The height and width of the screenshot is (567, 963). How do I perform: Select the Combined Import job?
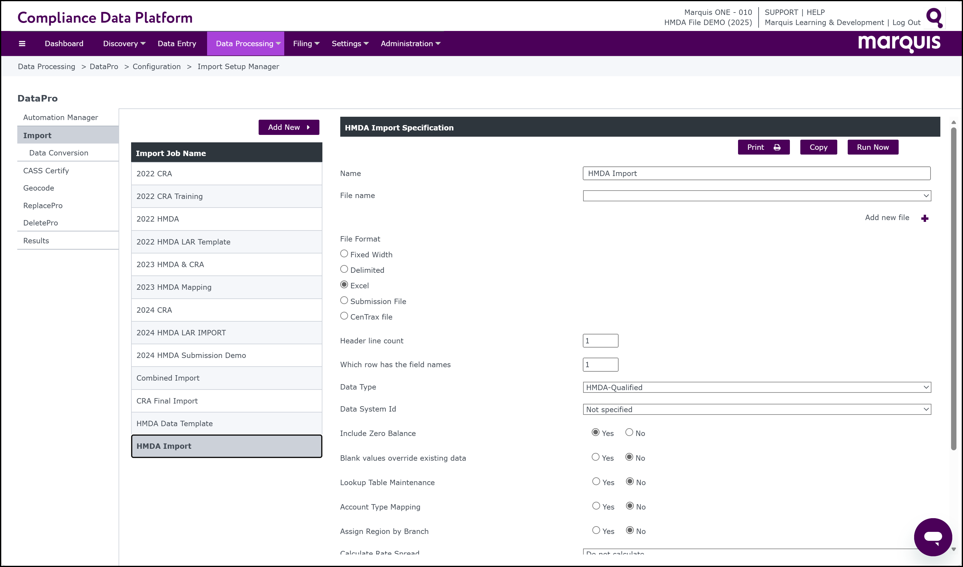click(226, 378)
